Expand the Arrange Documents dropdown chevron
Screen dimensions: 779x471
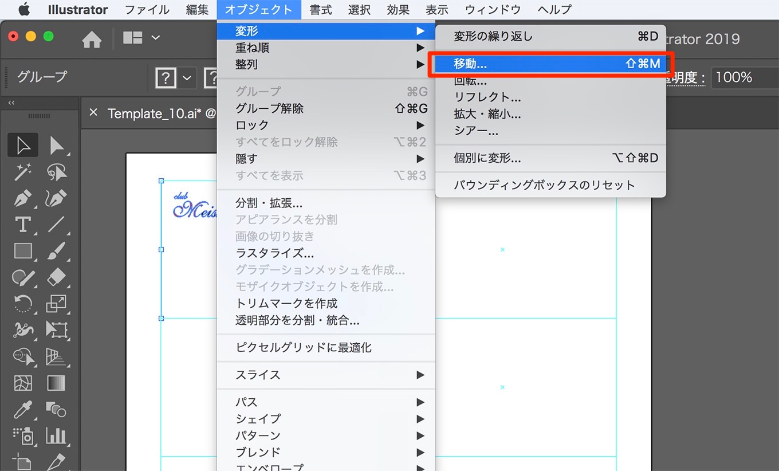tap(155, 38)
